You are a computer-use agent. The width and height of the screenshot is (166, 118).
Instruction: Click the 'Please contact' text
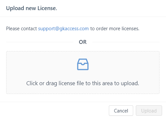click(x=21, y=29)
